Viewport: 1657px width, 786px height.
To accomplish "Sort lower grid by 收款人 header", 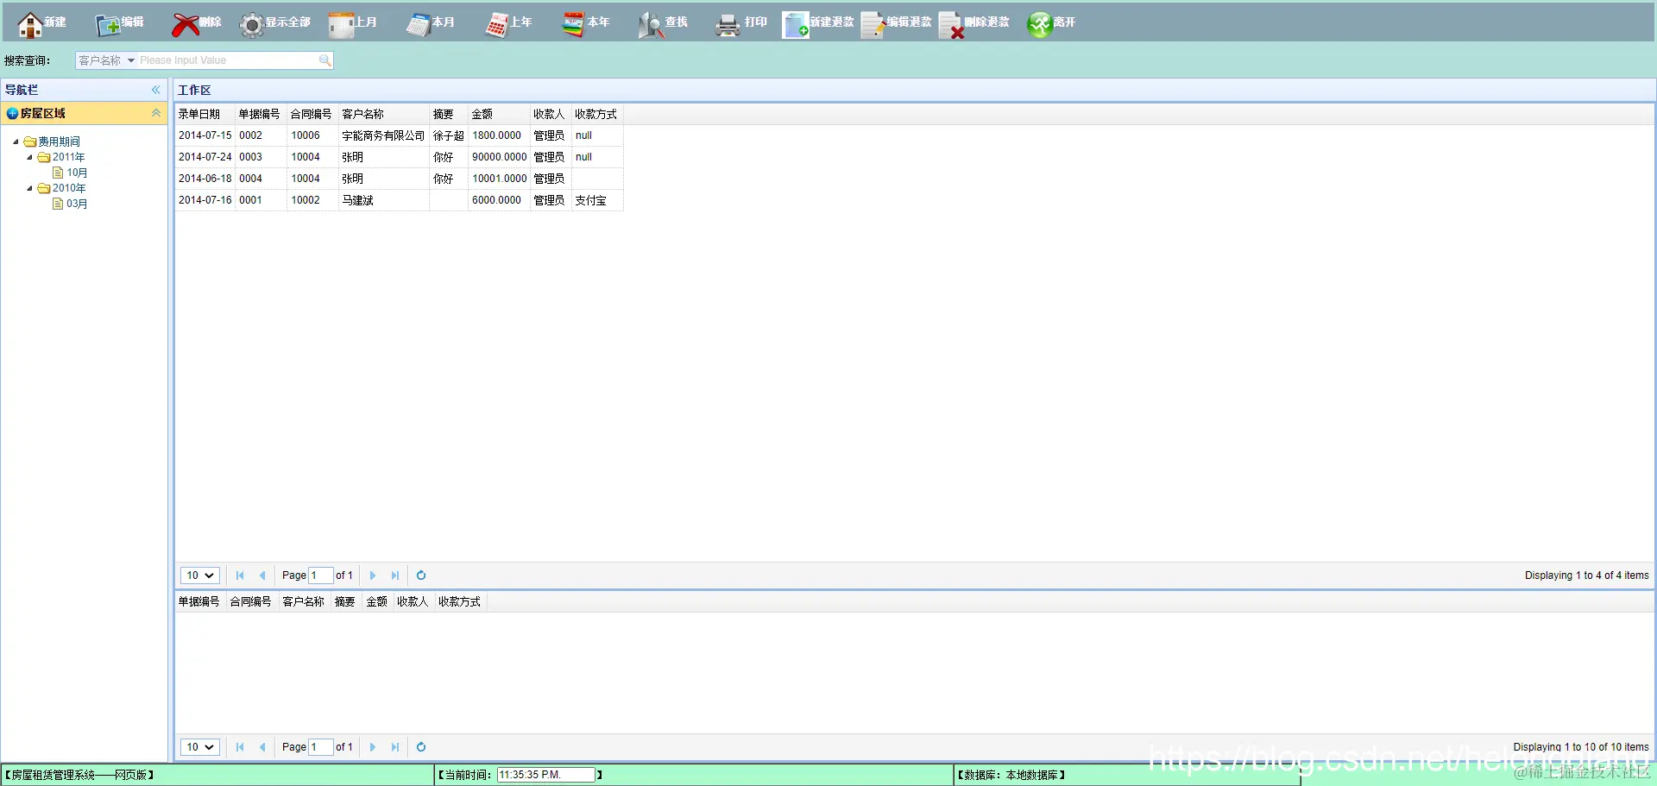I will (413, 601).
